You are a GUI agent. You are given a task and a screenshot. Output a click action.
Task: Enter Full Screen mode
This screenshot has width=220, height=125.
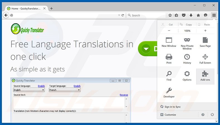point(205,59)
